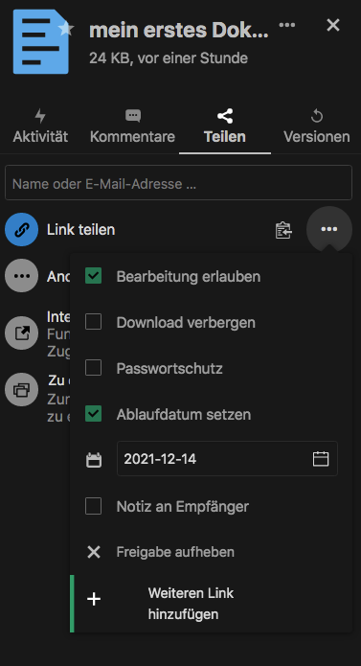Open the Versionen tab
This screenshot has width=361, height=666.
point(316,126)
